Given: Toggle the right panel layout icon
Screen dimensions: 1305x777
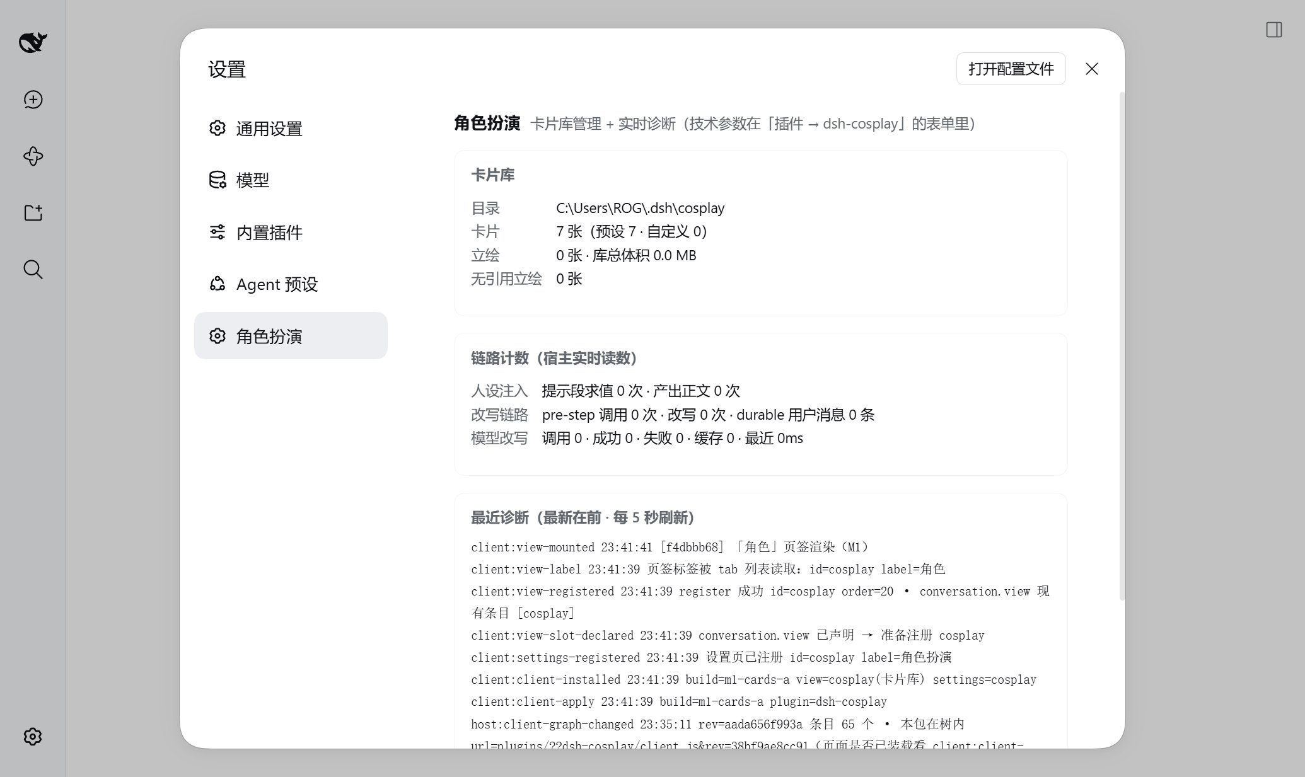Looking at the screenshot, I should point(1274,30).
